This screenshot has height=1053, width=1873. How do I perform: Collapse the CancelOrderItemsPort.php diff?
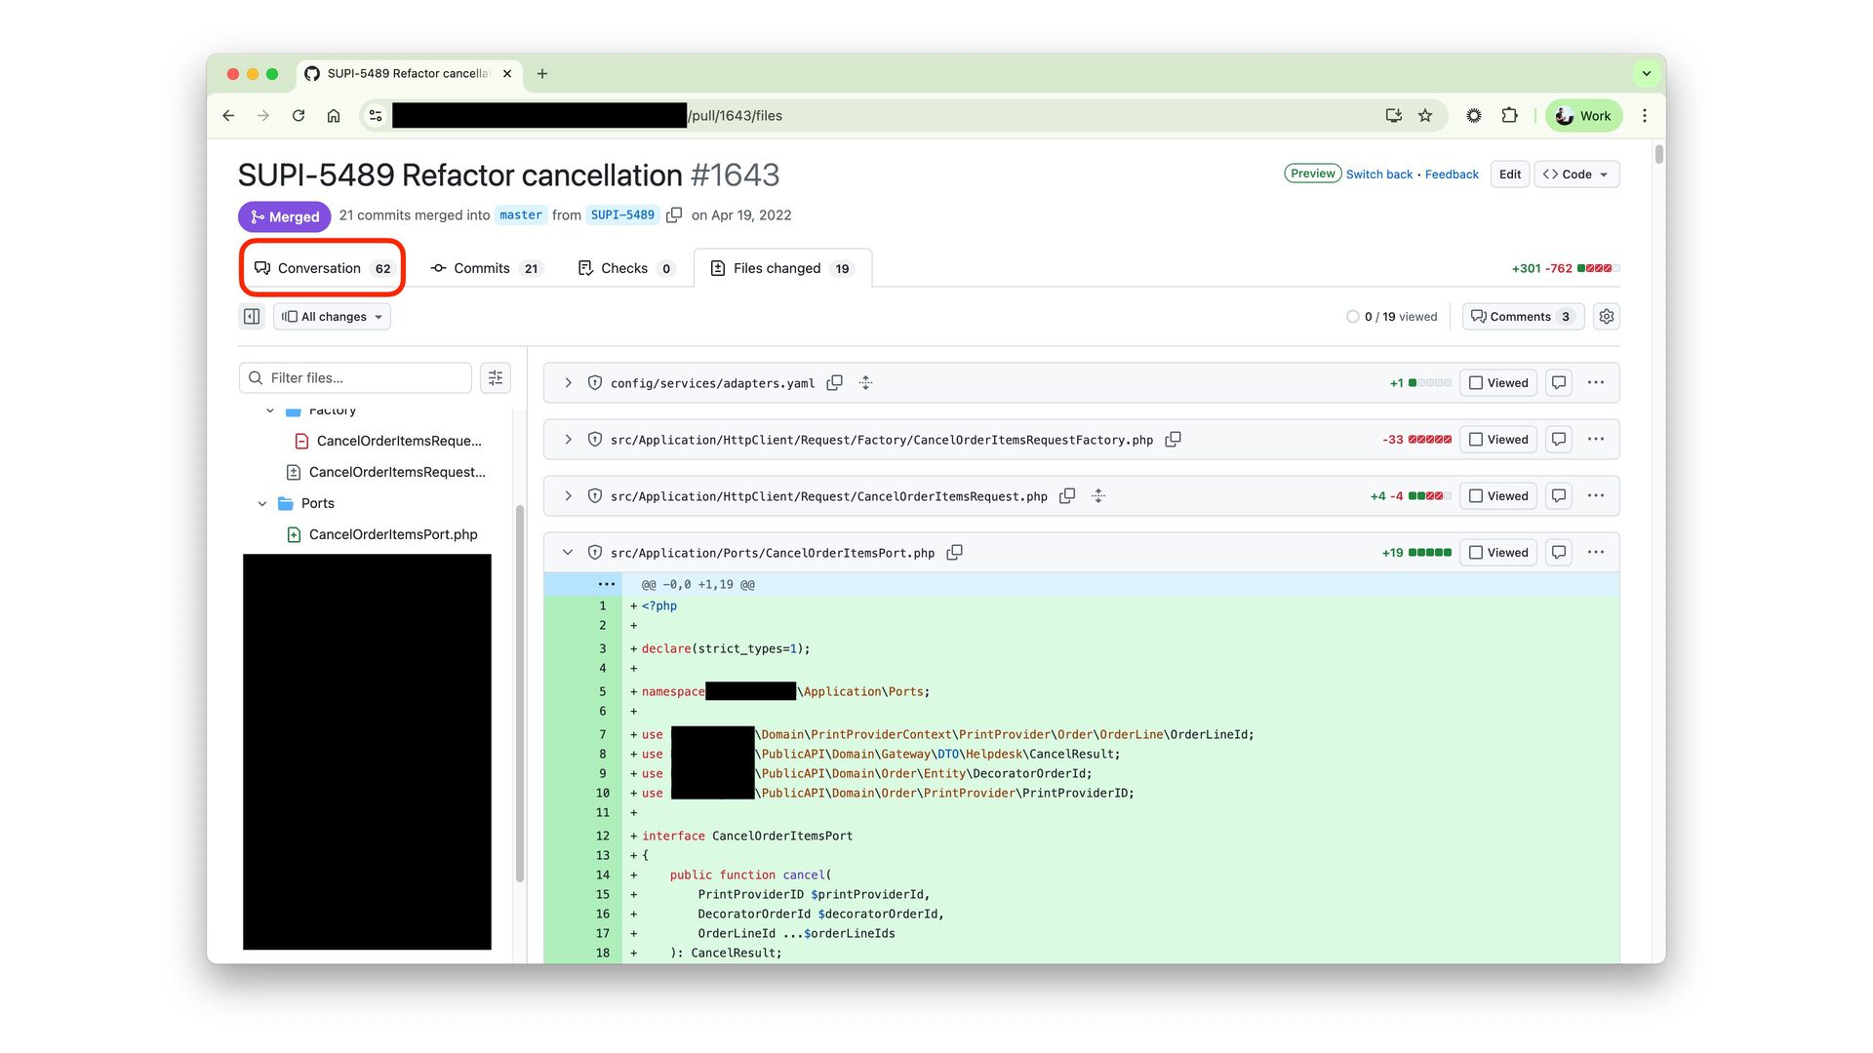pos(568,553)
